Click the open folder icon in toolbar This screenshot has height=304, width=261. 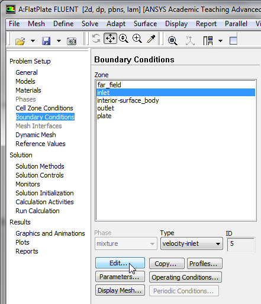[20, 41]
